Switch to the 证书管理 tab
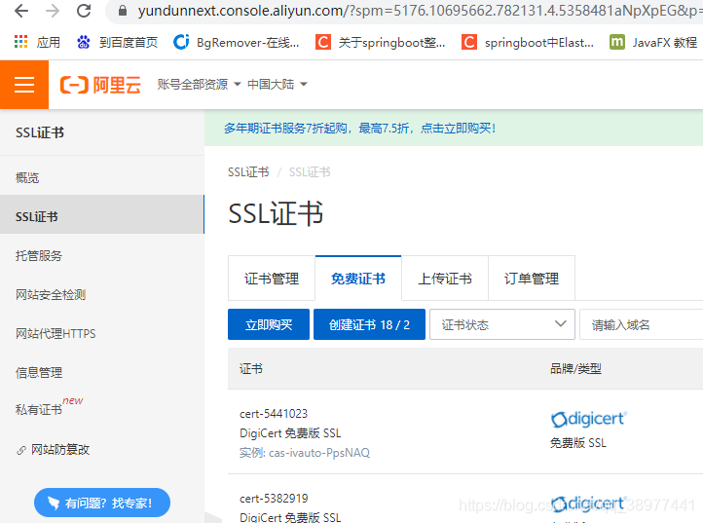The image size is (703, 523). coord(272,279)
